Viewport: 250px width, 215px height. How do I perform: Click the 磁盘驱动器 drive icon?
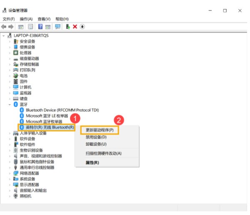click(x=16, y=59)
